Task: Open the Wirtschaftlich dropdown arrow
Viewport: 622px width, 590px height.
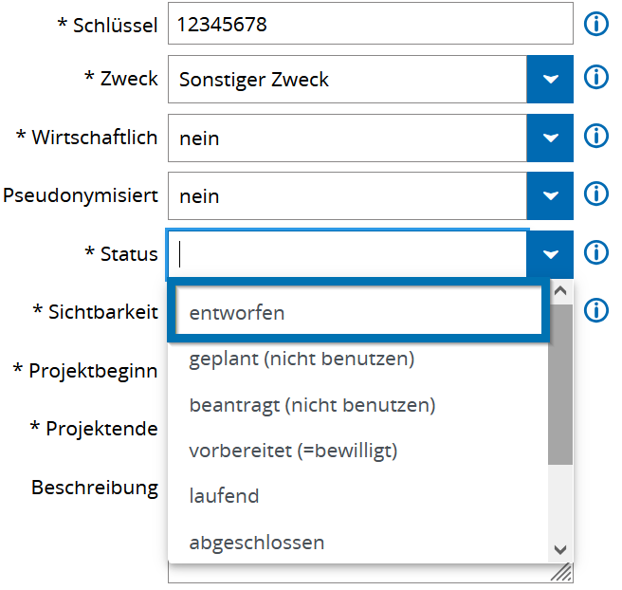Action: click(x=550, y=138)
